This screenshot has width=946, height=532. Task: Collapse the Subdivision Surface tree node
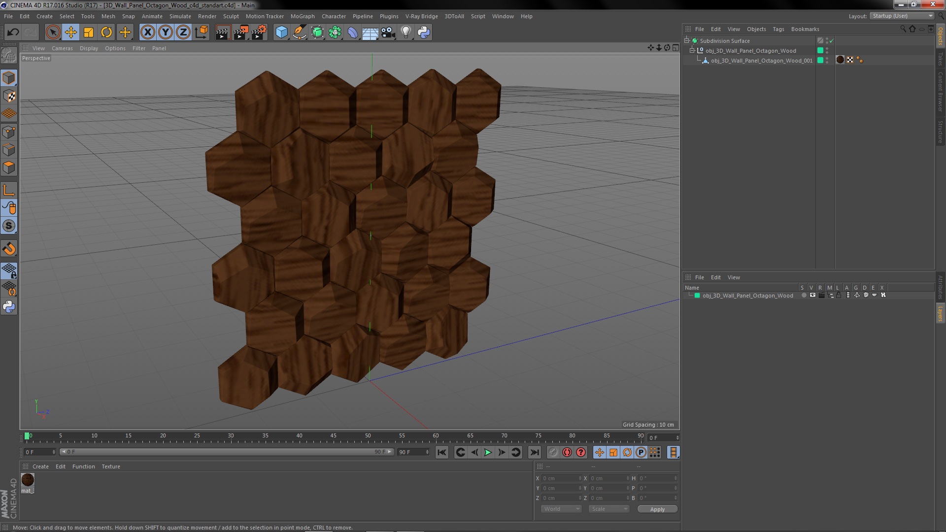pyautogui.click(x=686, y=40)
